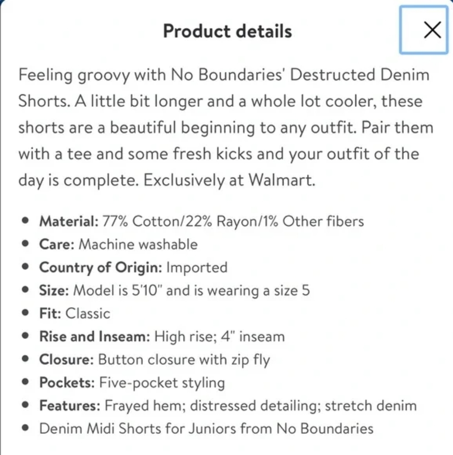Image resolution: width=453 pixels, height=455 pixels.
Task: Click 'Five-pocket styling' text
Action: (x=162, y=383)
